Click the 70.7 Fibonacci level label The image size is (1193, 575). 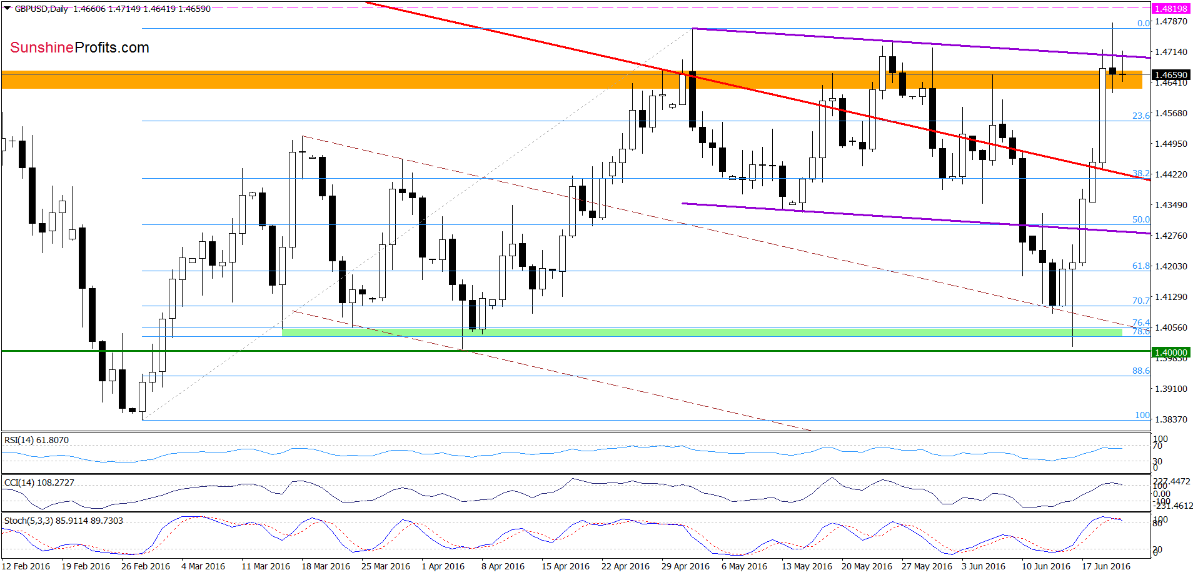pos(1140,301)
